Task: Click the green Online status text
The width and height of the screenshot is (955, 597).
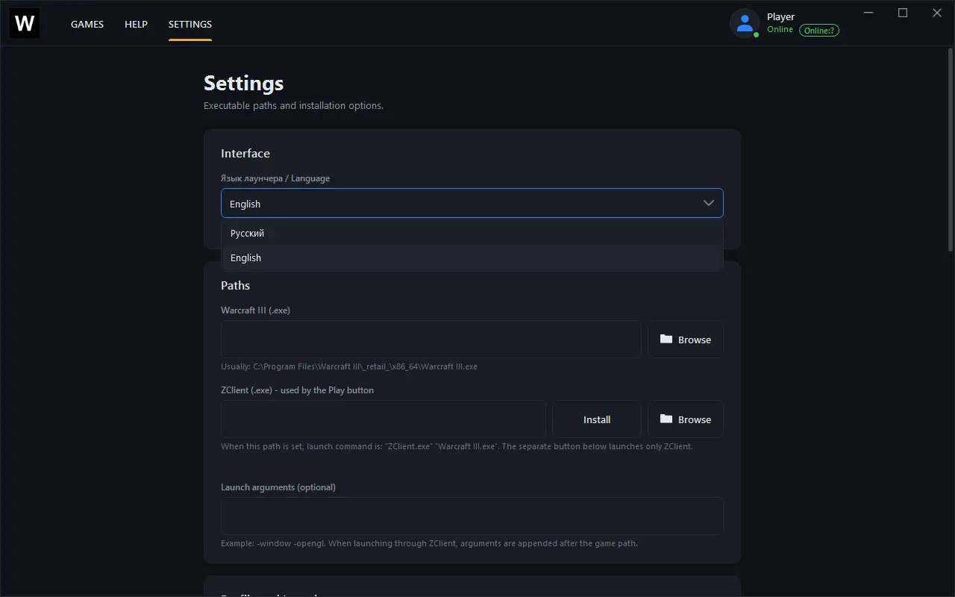Action: pyautogui.click(x=780, y=30)
